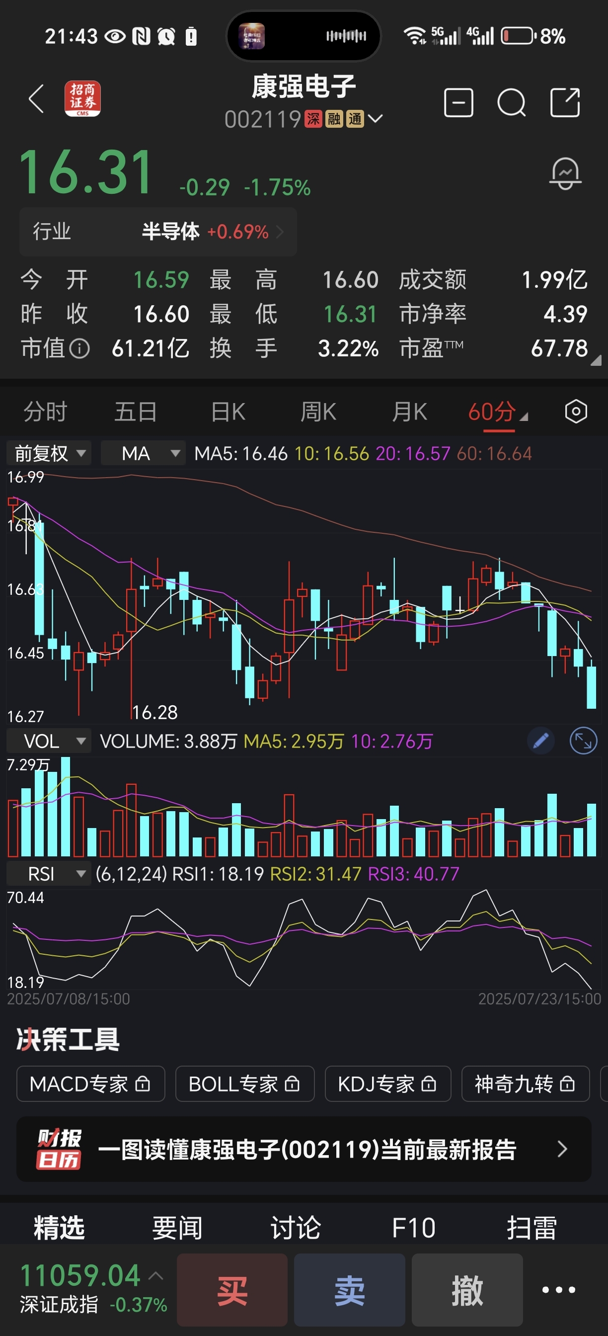Image resolution: width=608 pixels, height=1336 pixels.
Task: Open the search magnifier icon
Action: pos(512,102)
